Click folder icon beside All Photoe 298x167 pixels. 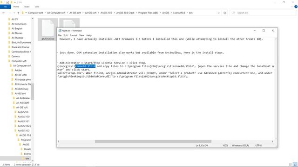9,38
